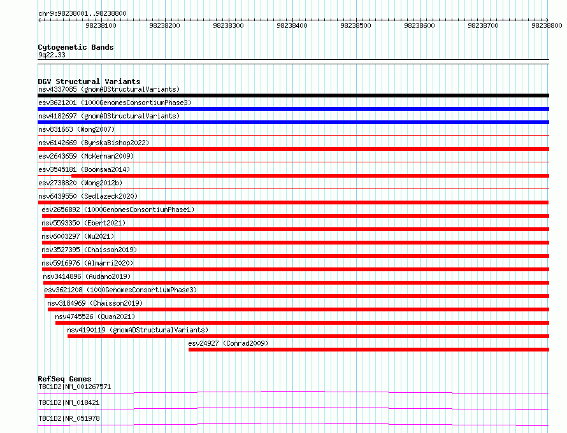Click the red bar under esv24927
The height and width of the screenshot is (433, 567).
[x=369, y=350]
